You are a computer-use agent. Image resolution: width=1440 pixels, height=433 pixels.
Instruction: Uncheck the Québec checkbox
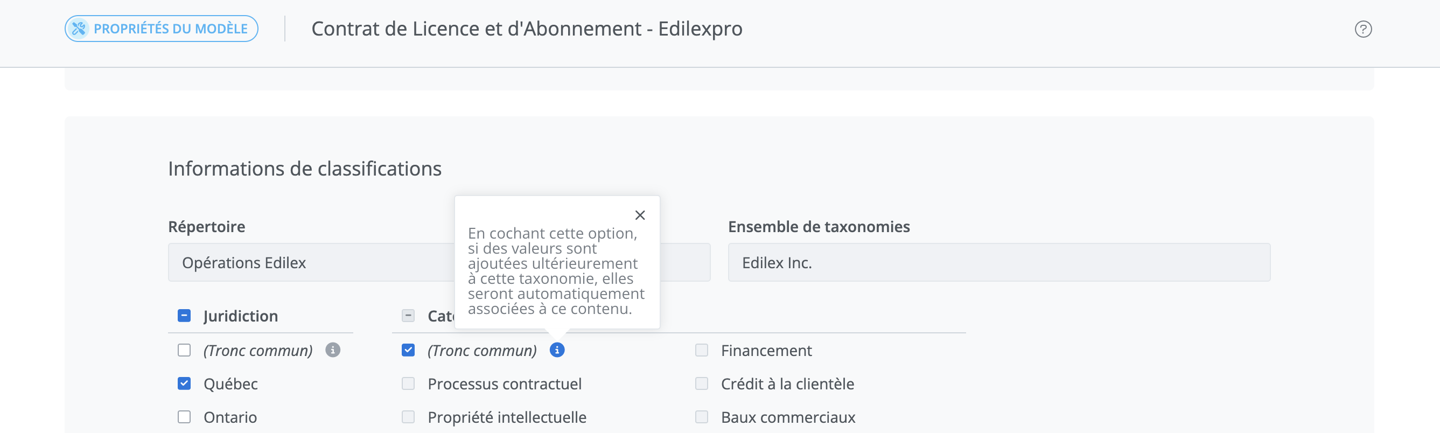tap(184, 384)
